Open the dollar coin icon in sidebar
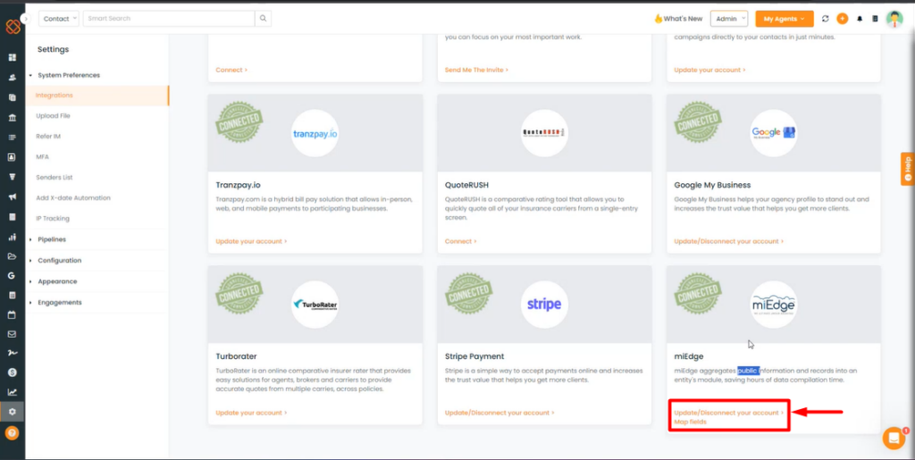Image resolution: width=915 pixels, height=460 pixels. (x=13, y=372)
